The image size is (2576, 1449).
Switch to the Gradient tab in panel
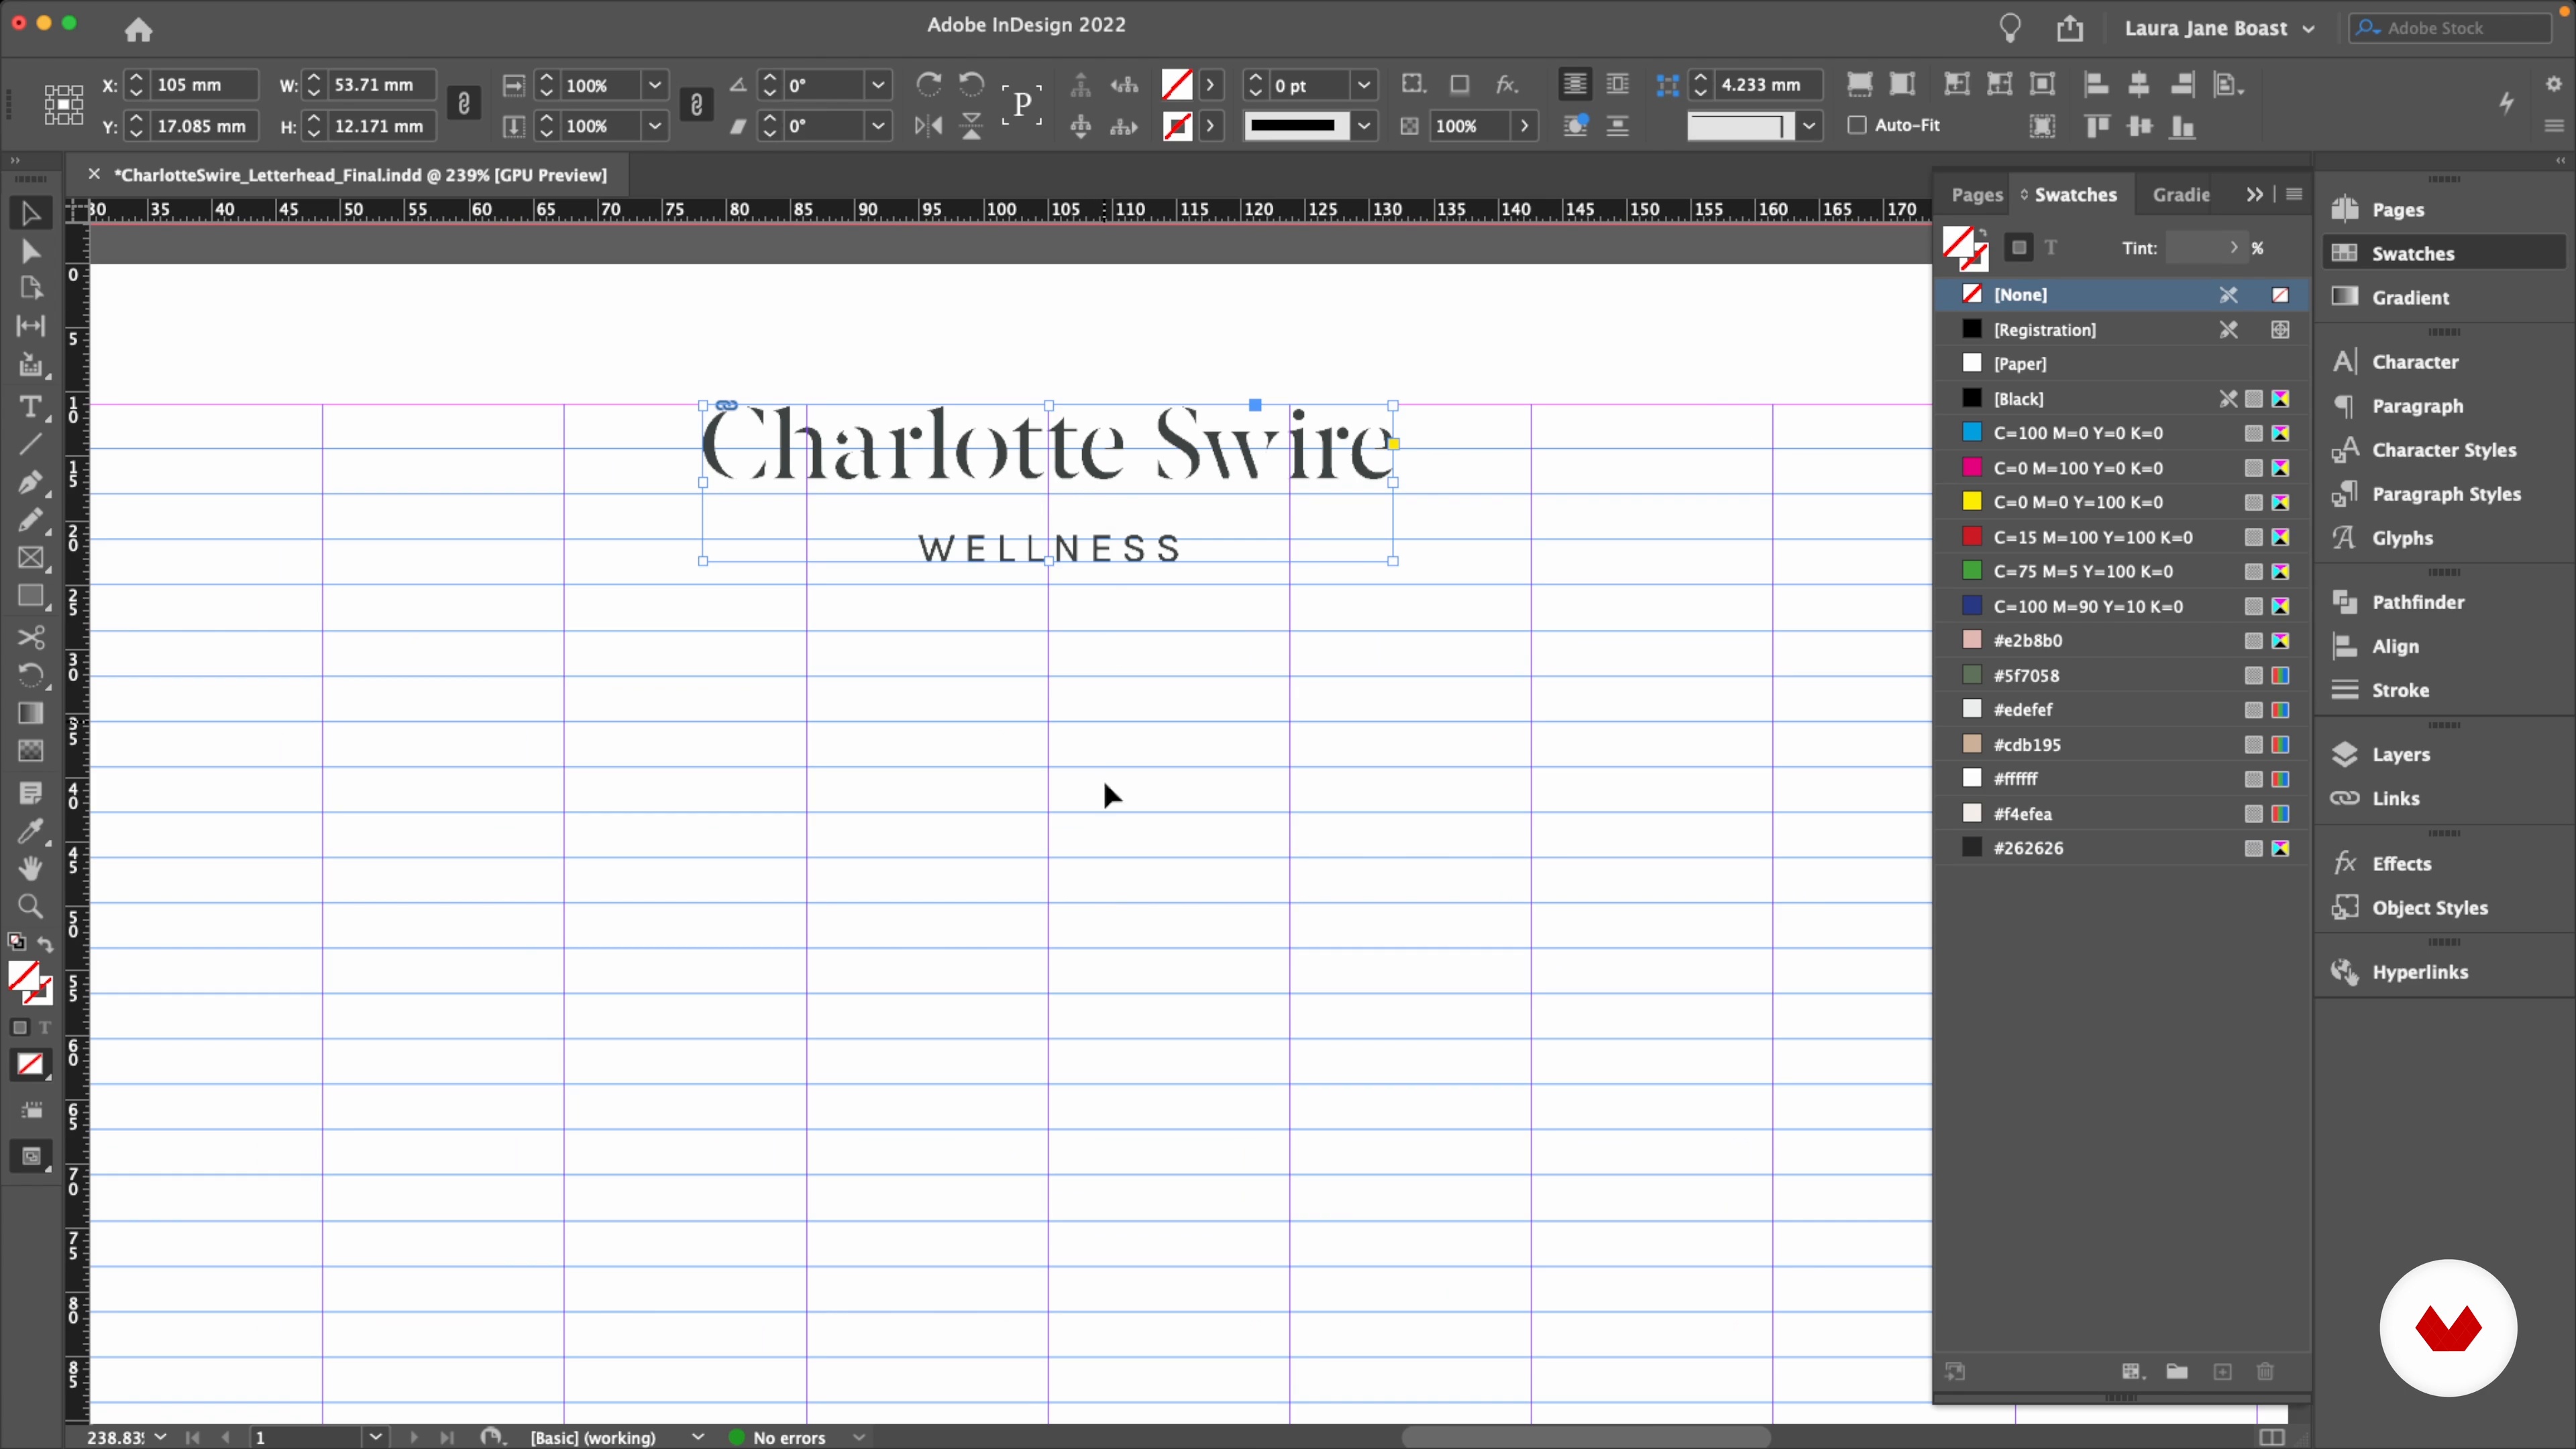click(2181, 195)
